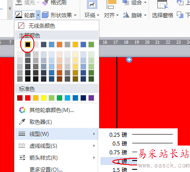Pick the gold theme color swatch
190x172 pixels.
tap(75, 45)
